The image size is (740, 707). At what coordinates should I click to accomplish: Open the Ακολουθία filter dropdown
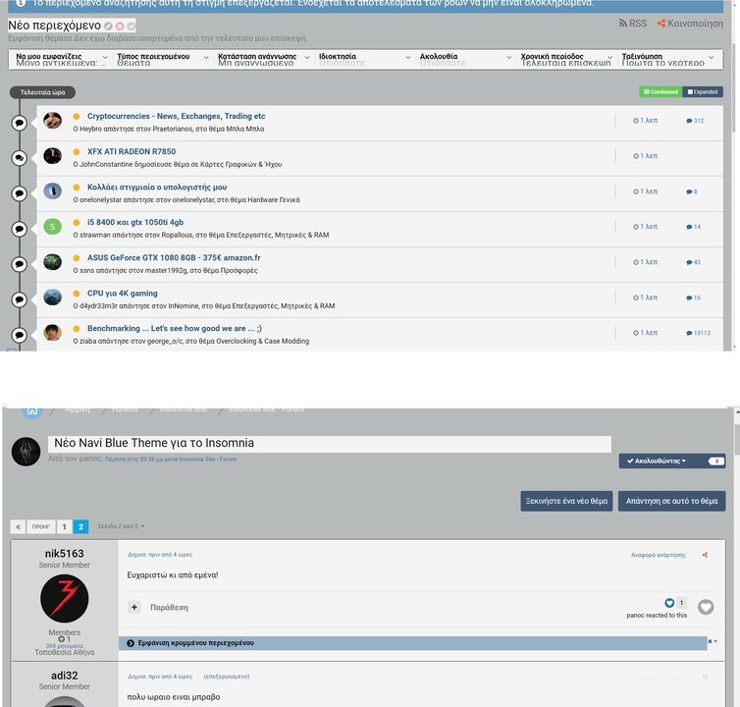click(465, 59)
